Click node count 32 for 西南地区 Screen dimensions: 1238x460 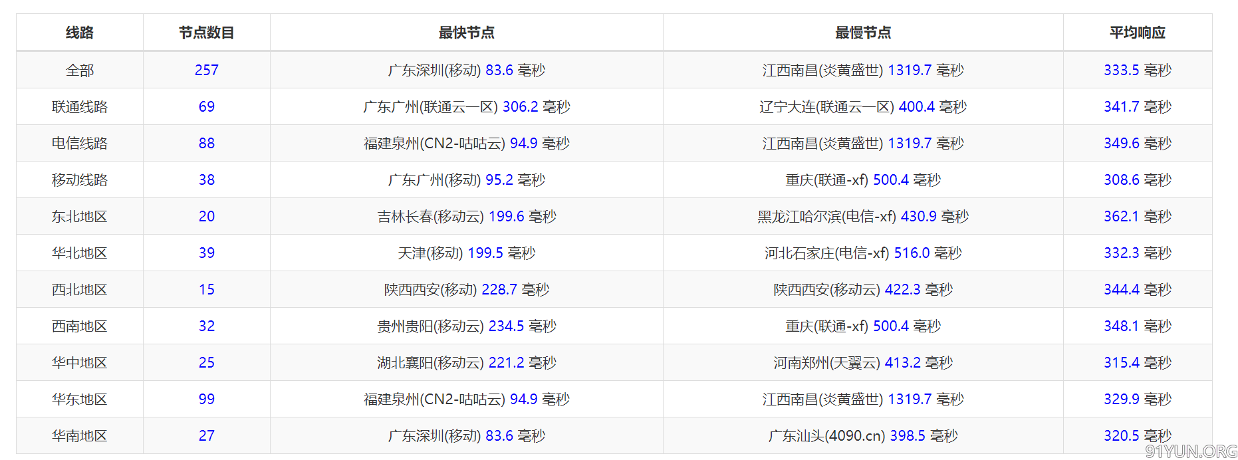[207, 326]
